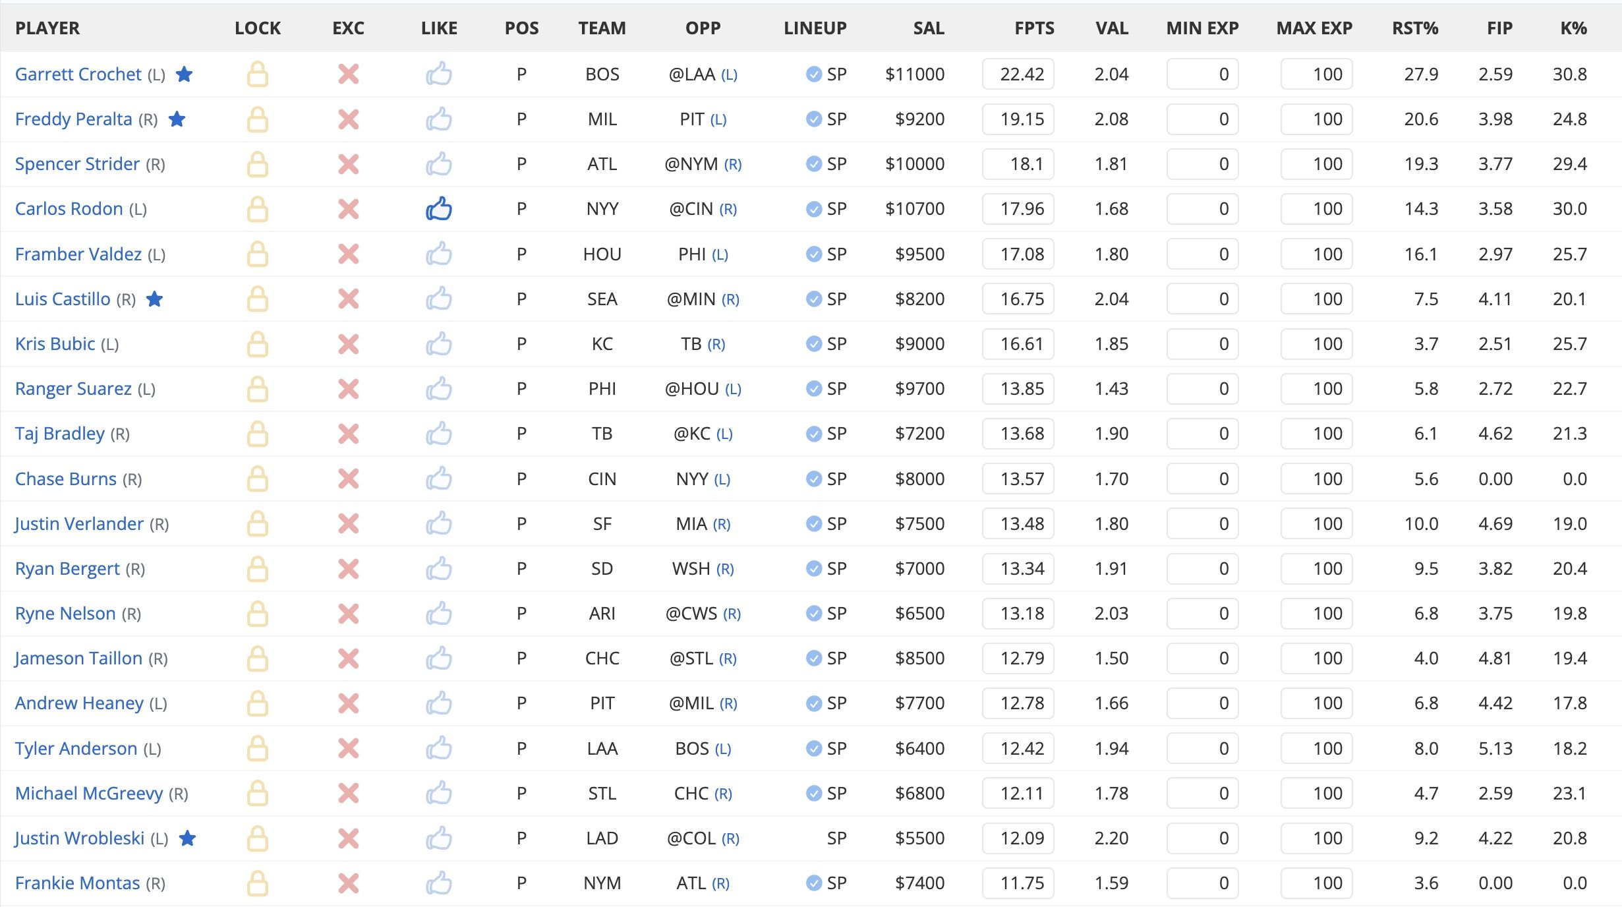This screenshot has width=1622, height=907.
Task: Lock Justin Verlander padlock icon
Action: pyautogui.click(x=257, y=524)
